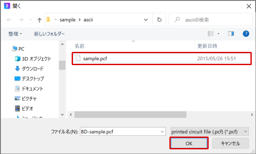Click the デスクトップ icon
This screenshot has height=154, width=256.
tap(17, 79)
